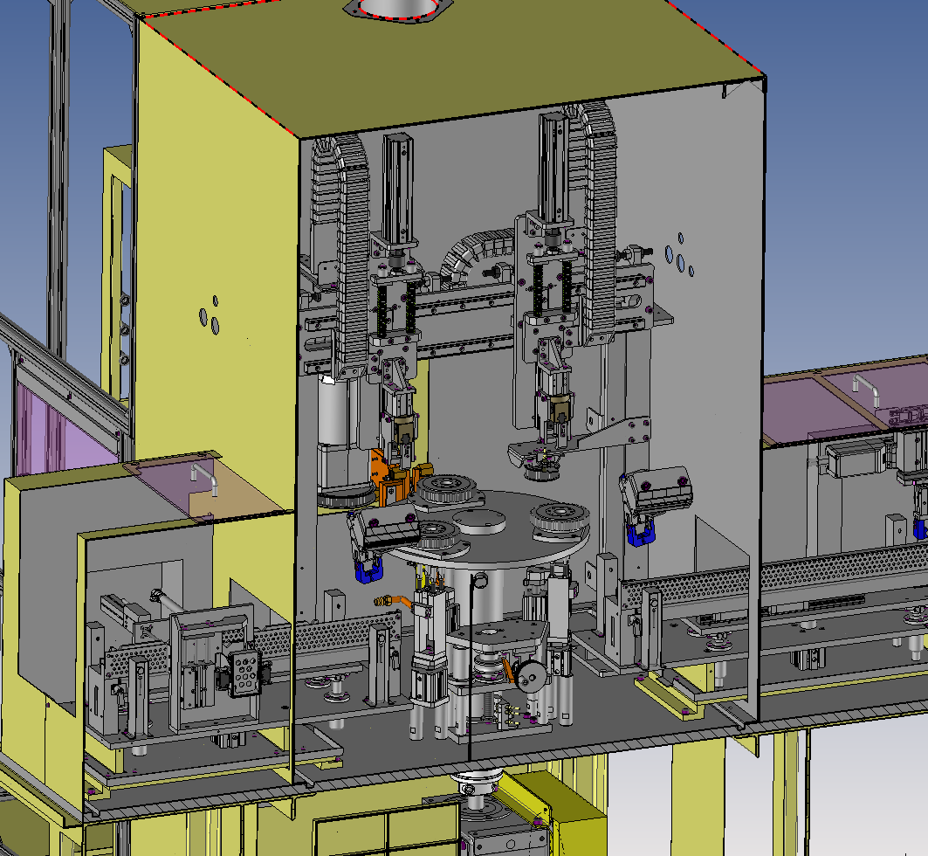Select the small raised disc at table center
Image resolution: width=928 pixels, height=856 pixels.
[479, 522]
